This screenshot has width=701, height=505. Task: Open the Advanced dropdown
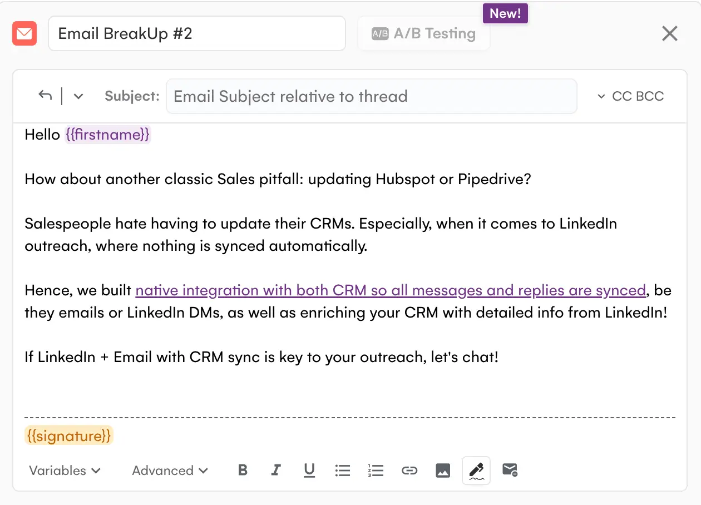pos(170,470)
